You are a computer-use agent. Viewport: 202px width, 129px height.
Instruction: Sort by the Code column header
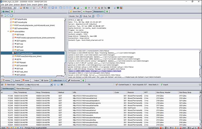[x=120, y=92]
